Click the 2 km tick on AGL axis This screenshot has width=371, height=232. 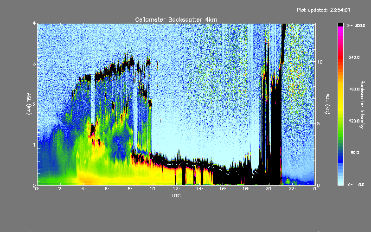click(x=34, y=104)
